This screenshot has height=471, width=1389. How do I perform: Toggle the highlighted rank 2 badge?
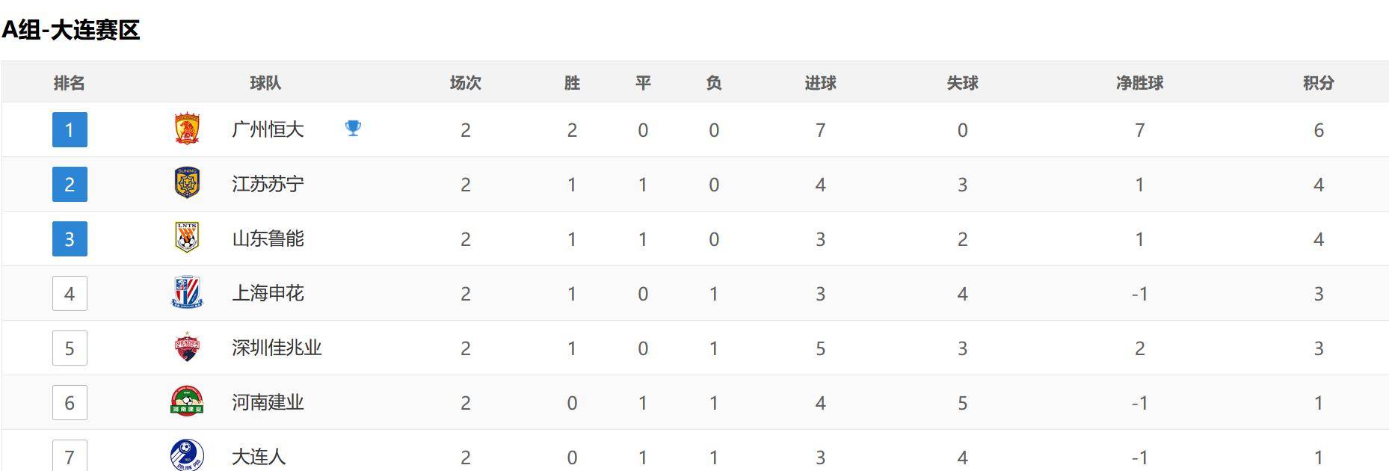(x=69, y=183)
